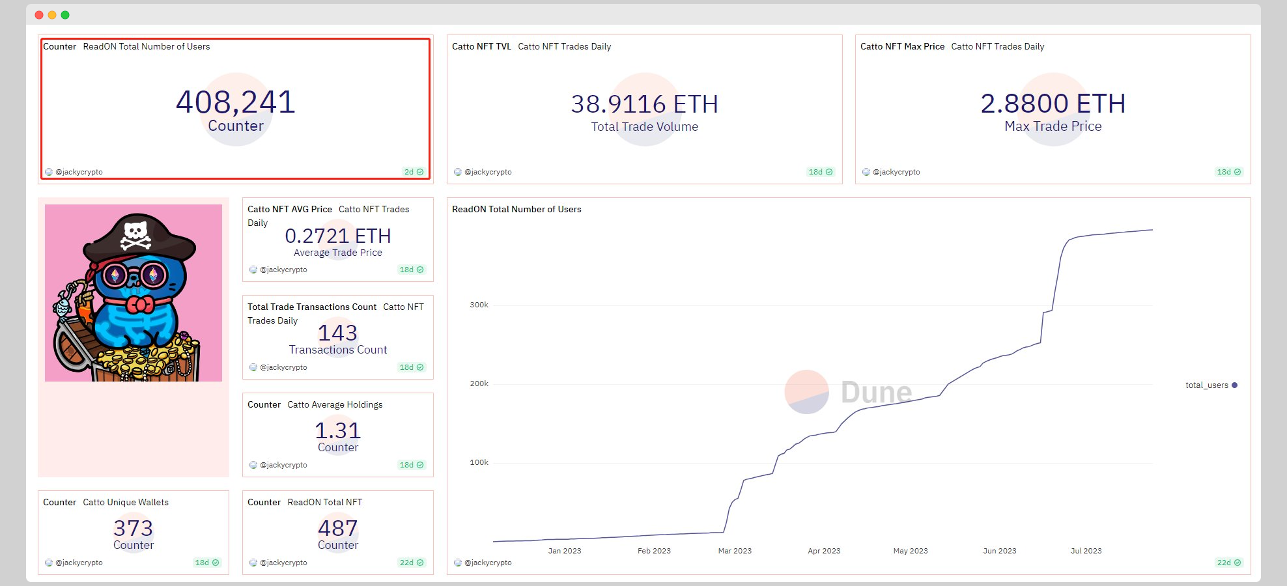The height and width of the screenshot is (586, 1287).
Task: Click the 1.31 average holdings value
Action: [337, 430]
